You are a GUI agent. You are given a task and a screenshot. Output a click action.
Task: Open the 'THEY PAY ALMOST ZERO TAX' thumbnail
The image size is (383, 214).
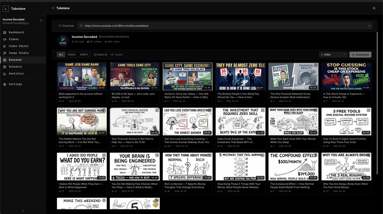click(x=240, y=77)
